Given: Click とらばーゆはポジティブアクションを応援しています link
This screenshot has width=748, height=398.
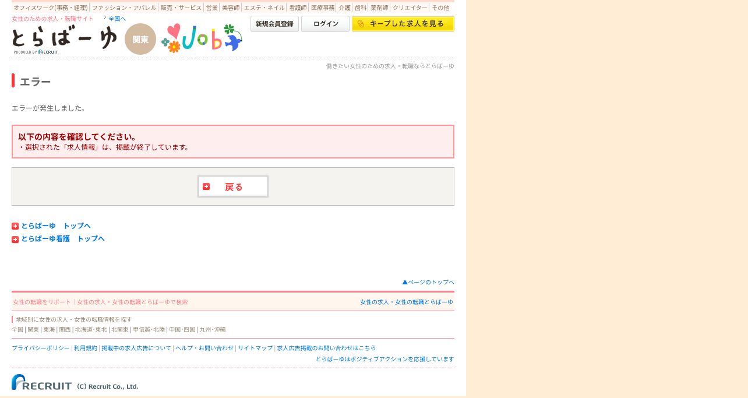Looking at the screenshot, I should point(385,359).
